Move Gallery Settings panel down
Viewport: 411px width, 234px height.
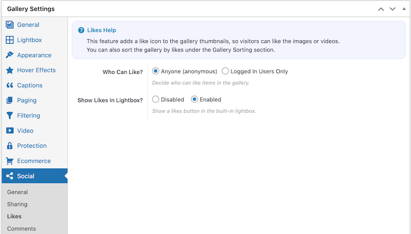click(x=392, y=9)
